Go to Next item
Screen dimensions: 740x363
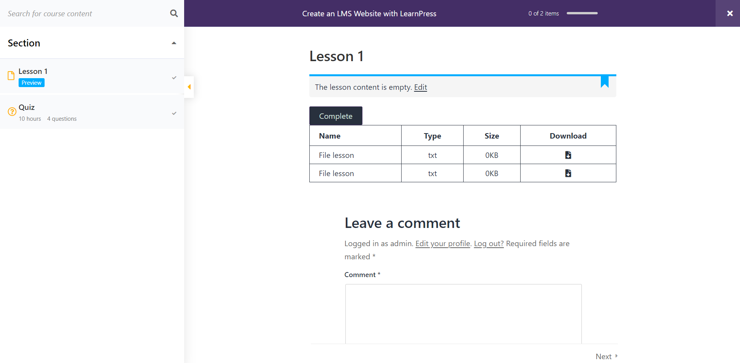coord(607,356)
